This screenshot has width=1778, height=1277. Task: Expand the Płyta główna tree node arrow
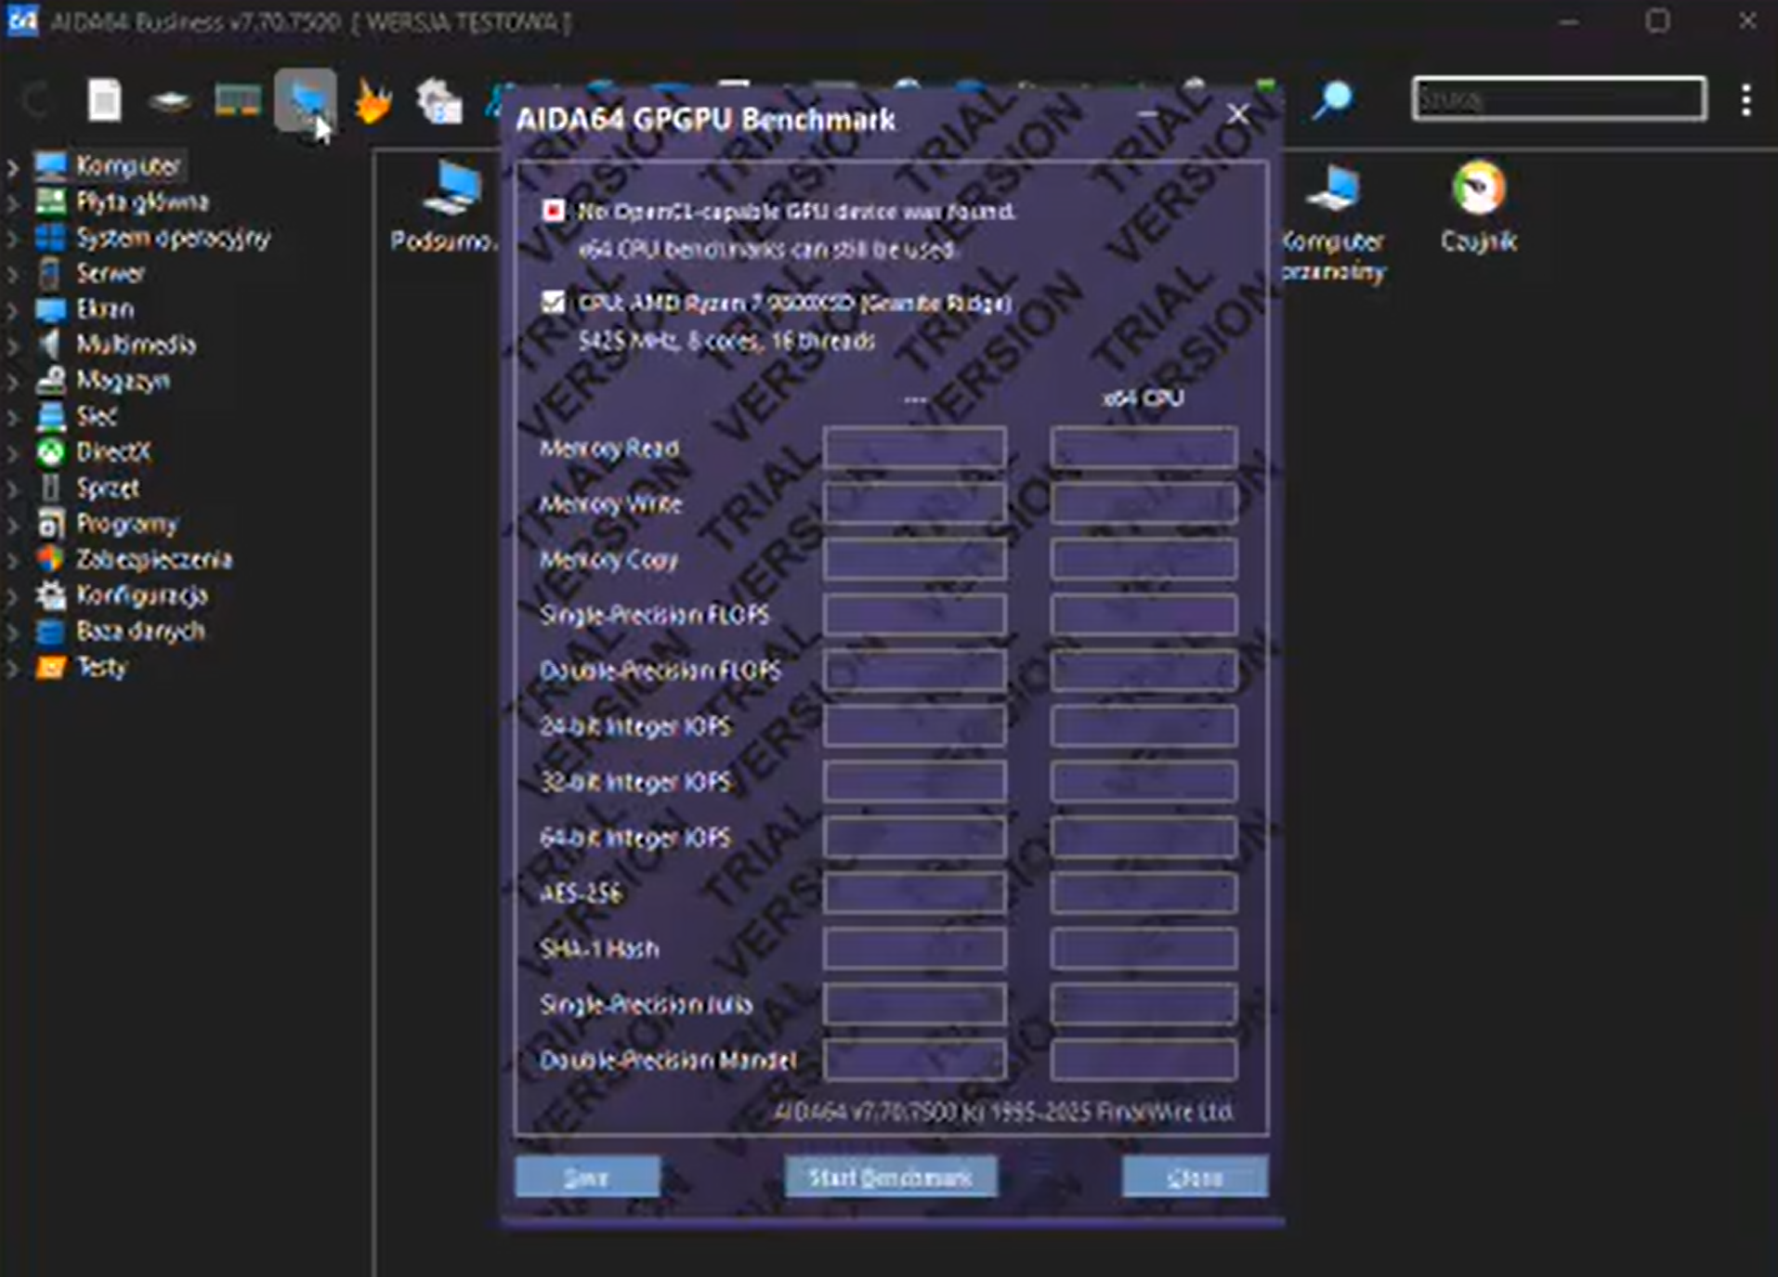[12, 202]
